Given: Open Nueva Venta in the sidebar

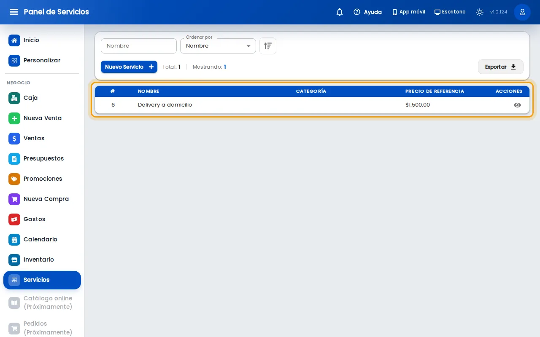Looking at the screenshot, I should coord(42,118).
